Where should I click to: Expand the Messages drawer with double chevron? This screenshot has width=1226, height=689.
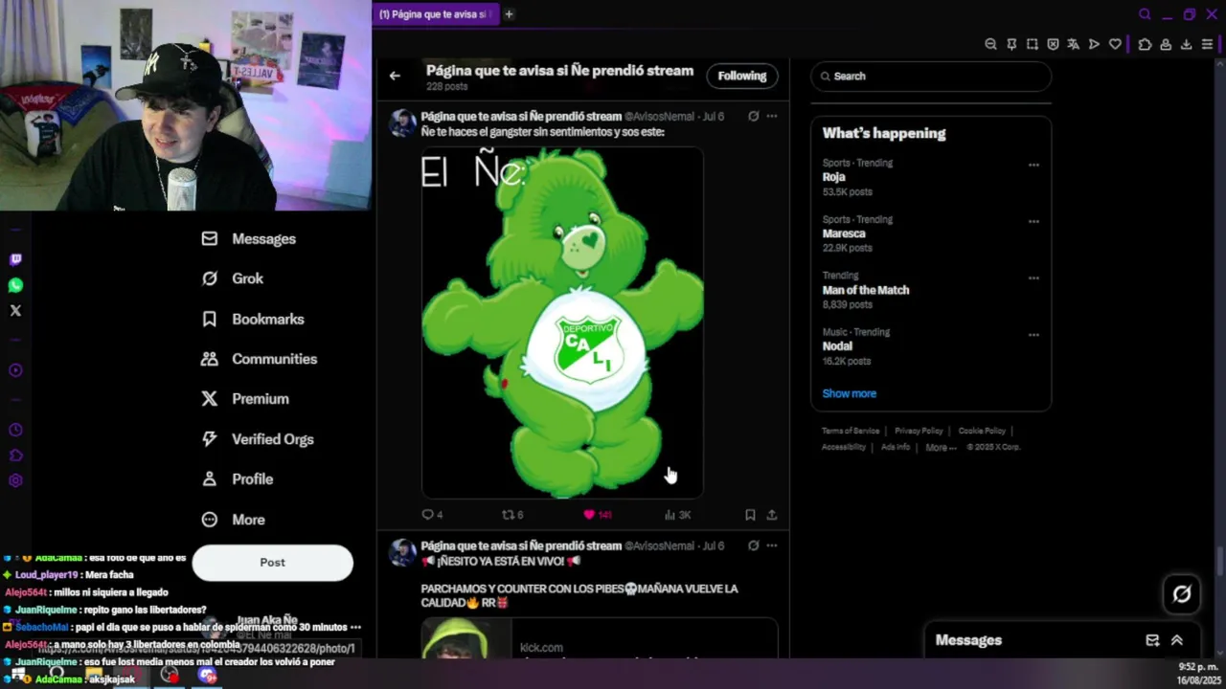coord(1177,640)
